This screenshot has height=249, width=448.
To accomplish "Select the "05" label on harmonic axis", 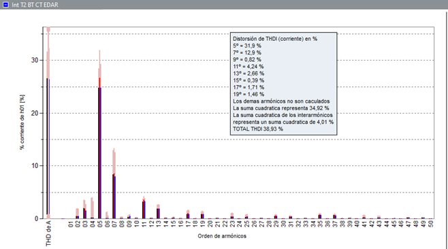I will coord(99,224).
